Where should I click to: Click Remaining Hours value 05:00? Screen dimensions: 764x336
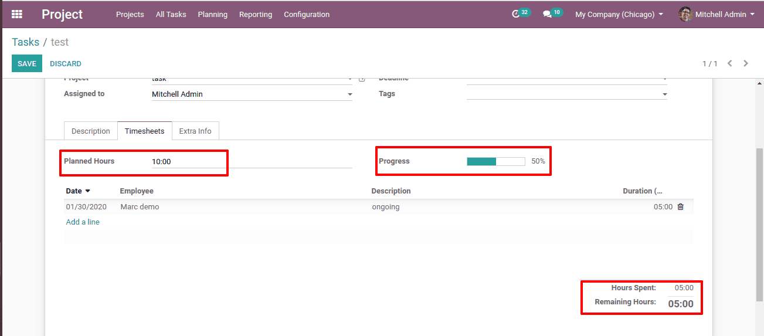tap(681, 304)
